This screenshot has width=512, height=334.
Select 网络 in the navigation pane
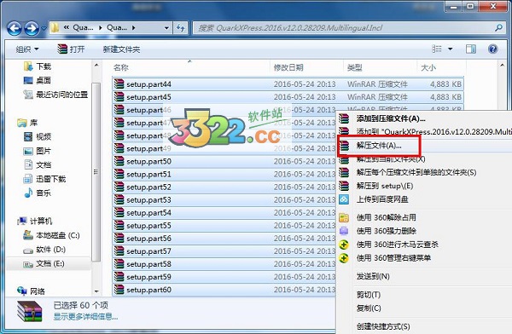[31, 291]
